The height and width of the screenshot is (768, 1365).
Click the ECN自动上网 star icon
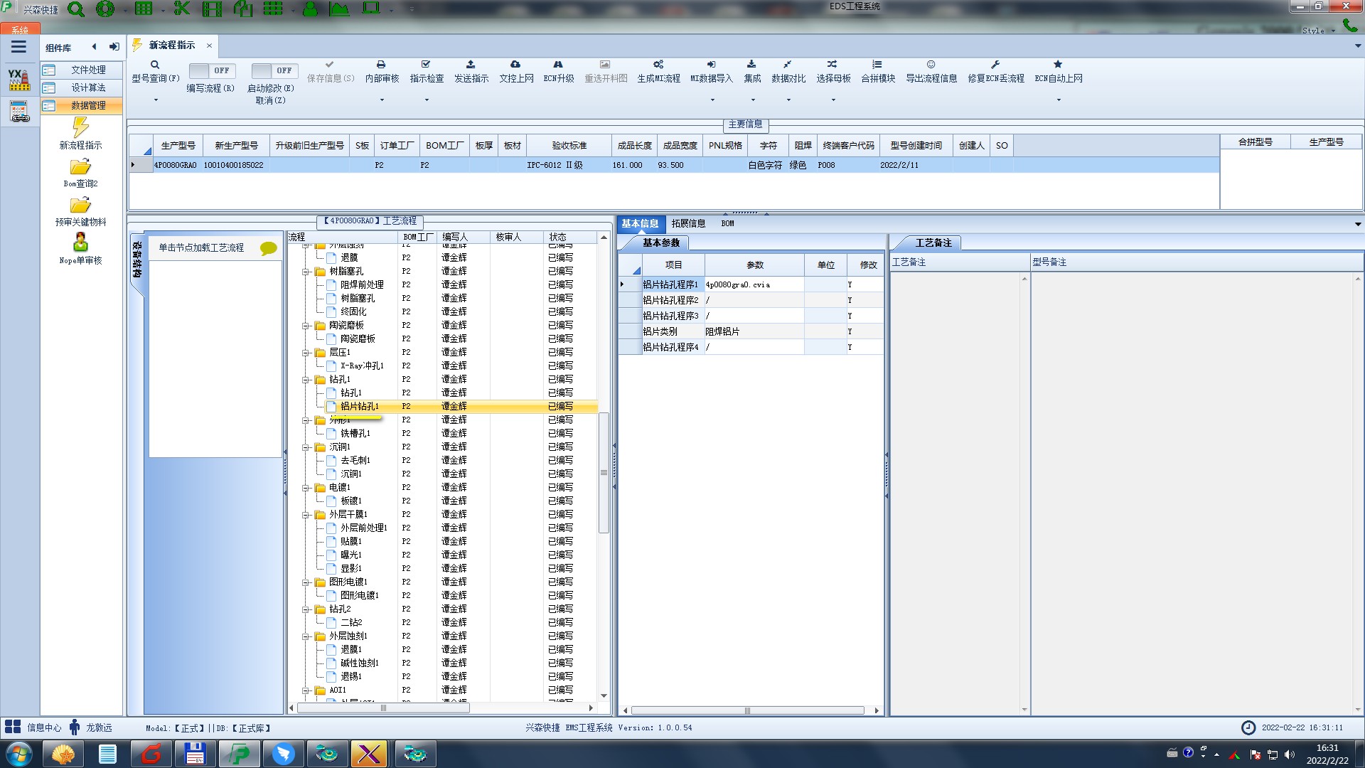tap(1058, 65)
